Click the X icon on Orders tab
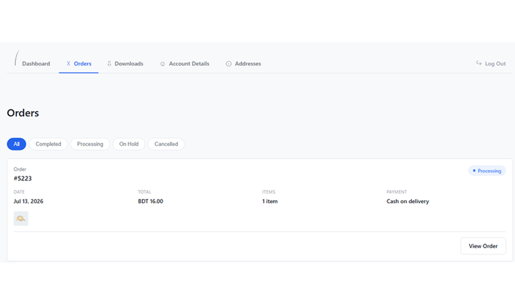The width and height of the screenshot is (515, 286). 68,63
